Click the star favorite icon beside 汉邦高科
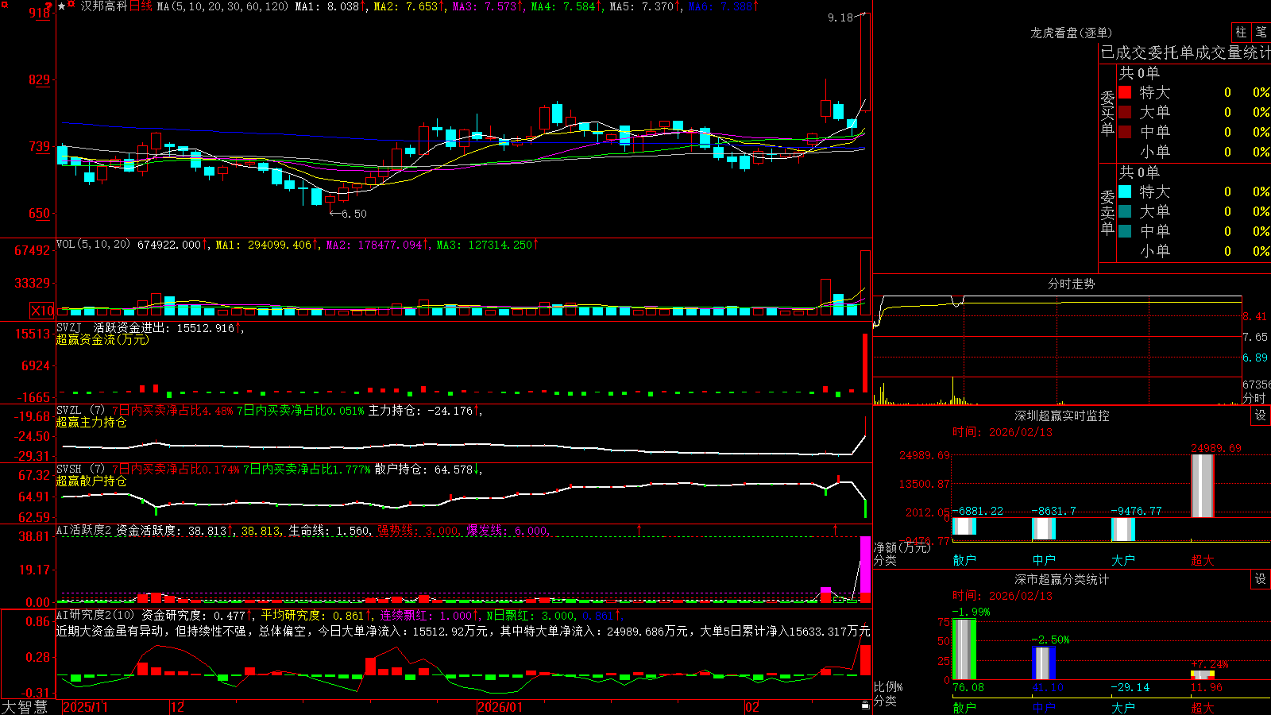Image resolution: width=1271 pixels, height=715 pixels. [x=61, y=6]
